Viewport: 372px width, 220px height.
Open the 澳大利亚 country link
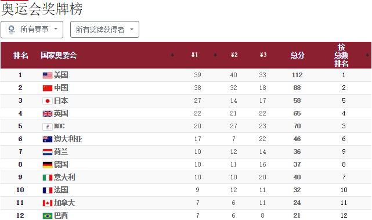click(x=68, y=139)
